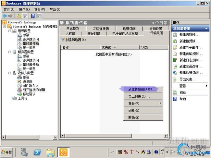Switch to 电子邮件地址策略 tab
Screen dimensions: 211x158
point(125,33)
